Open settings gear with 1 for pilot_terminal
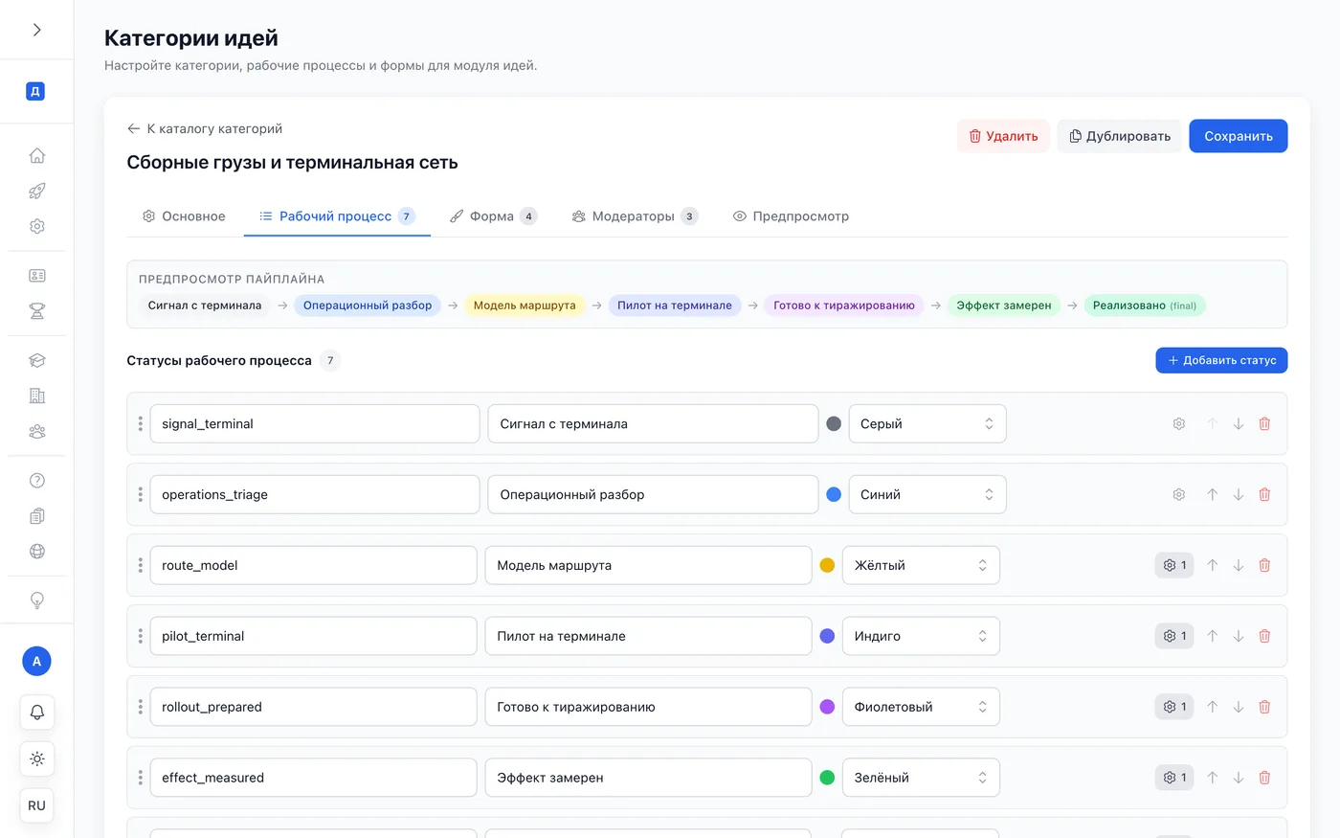Image resolution: width=1340 pixels, height=838 pixels. pyautogui.click(x=1174, y=636)
